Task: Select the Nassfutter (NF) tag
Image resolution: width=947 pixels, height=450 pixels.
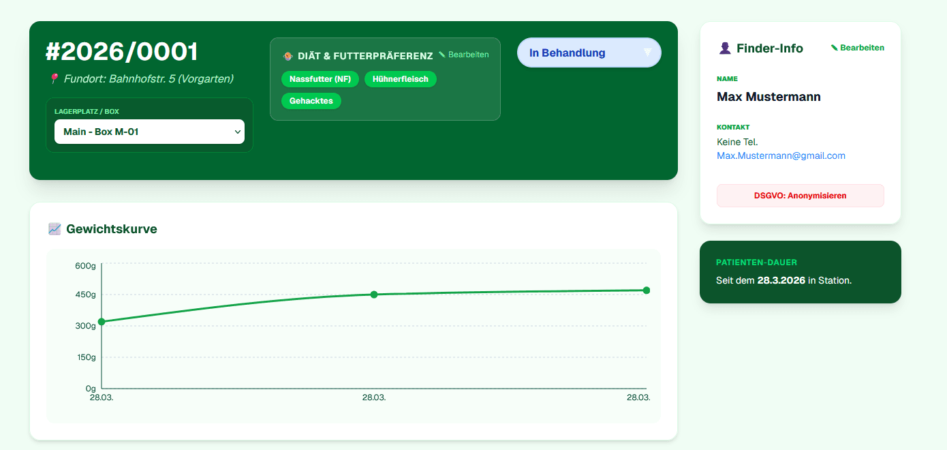Action: click(x=320, y=79)
